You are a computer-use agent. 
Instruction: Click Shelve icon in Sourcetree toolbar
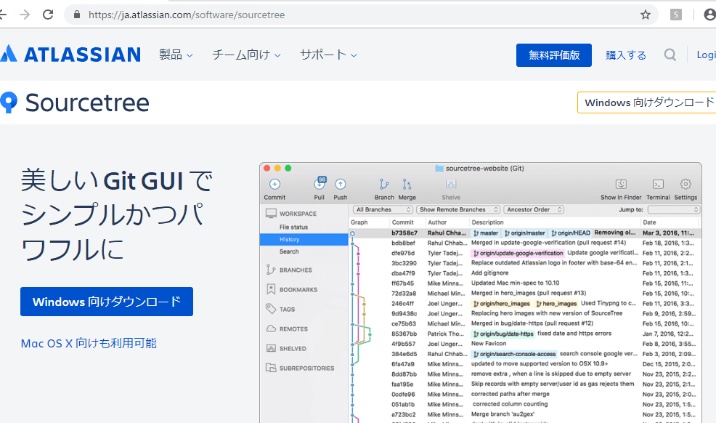pos(451,184)
